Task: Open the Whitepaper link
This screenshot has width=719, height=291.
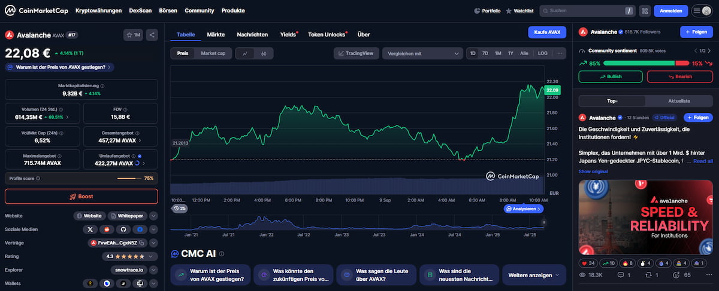Action: 127,216
